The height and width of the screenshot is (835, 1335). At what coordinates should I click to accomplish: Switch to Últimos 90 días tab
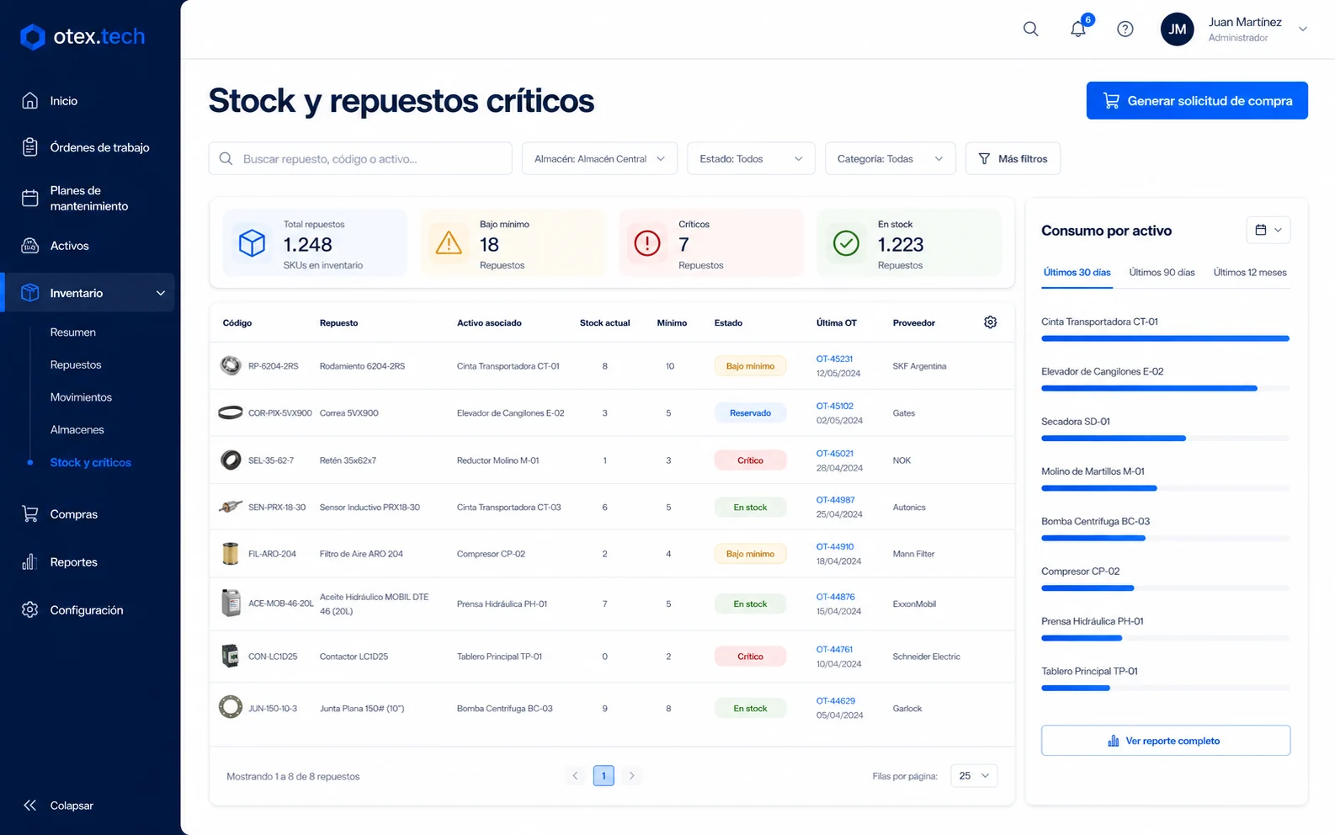coord(1162,273)
